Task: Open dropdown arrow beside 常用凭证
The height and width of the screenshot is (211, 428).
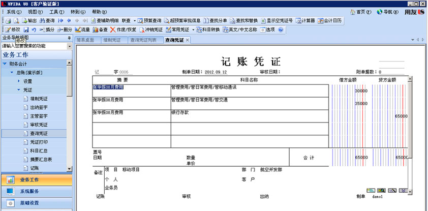Action: point(193,30)
